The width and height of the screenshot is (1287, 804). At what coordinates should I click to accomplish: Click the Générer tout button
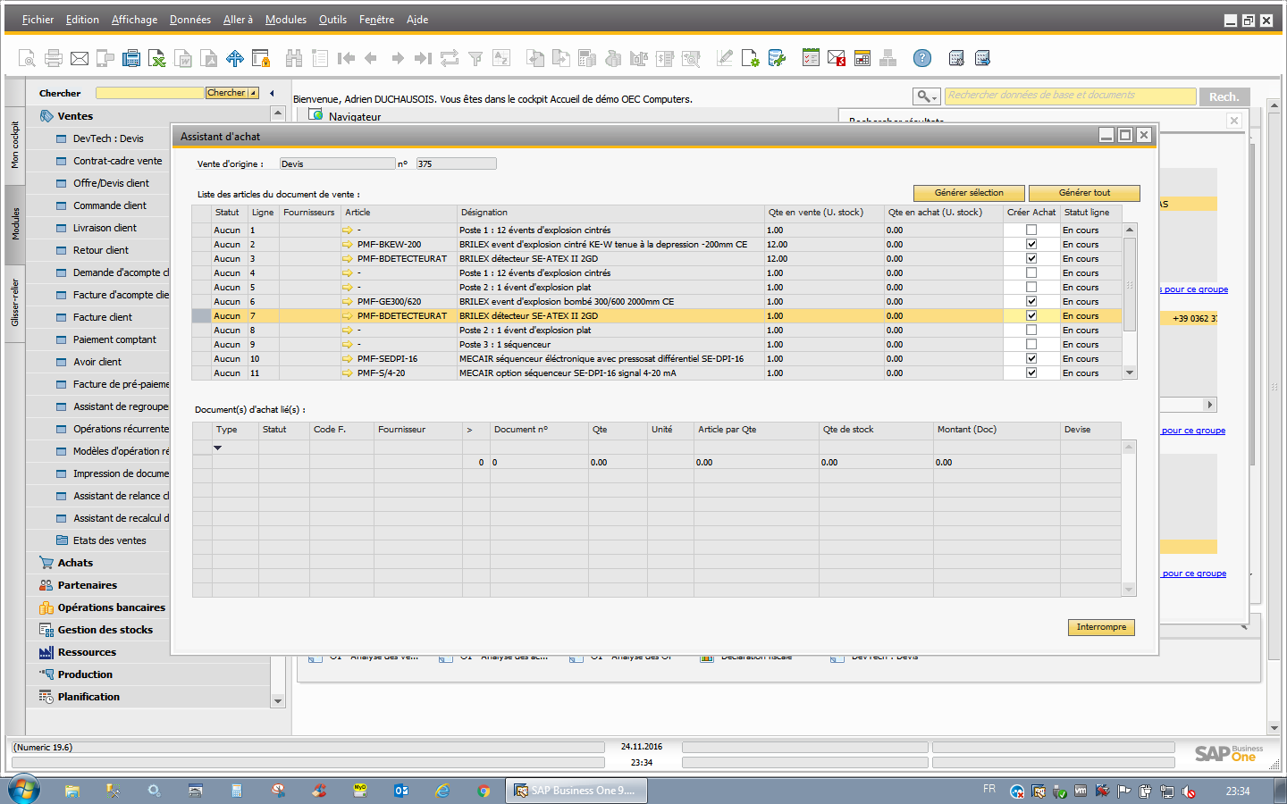pyautogui.click(x=1084, y=193)
